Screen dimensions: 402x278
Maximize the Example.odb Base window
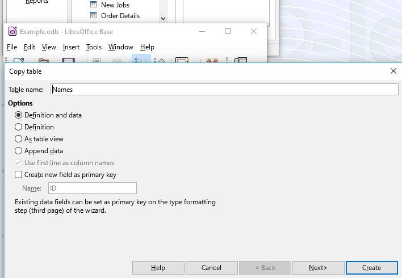point(228,31)
